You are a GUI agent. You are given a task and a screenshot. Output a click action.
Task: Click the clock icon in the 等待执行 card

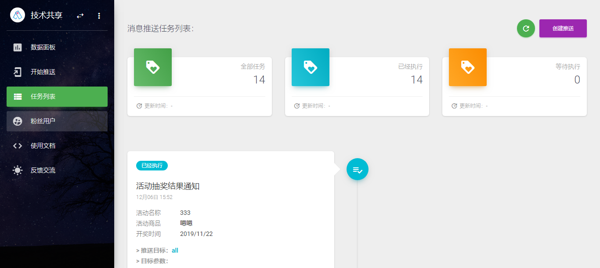(454, 106)
